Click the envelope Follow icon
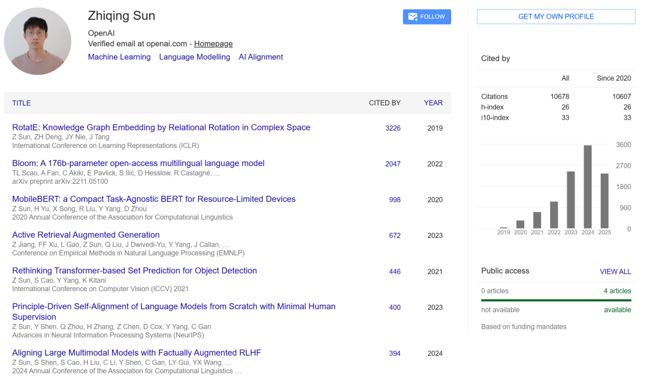 (413, 17)
